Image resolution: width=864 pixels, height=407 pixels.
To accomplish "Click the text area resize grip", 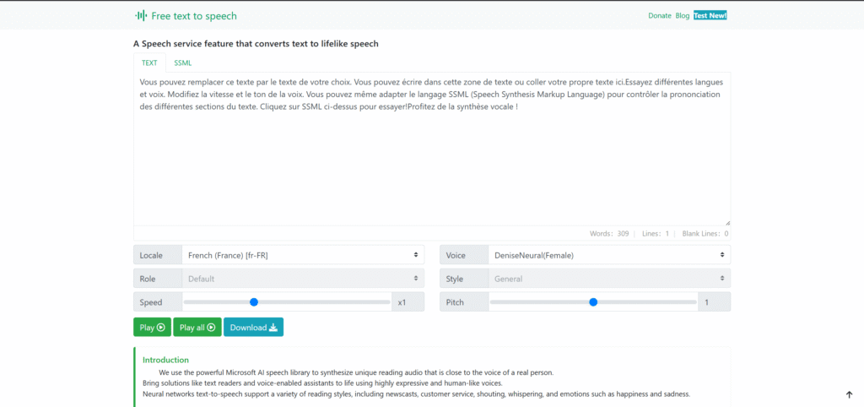I will pyautogui.click(x=727, y=223).
